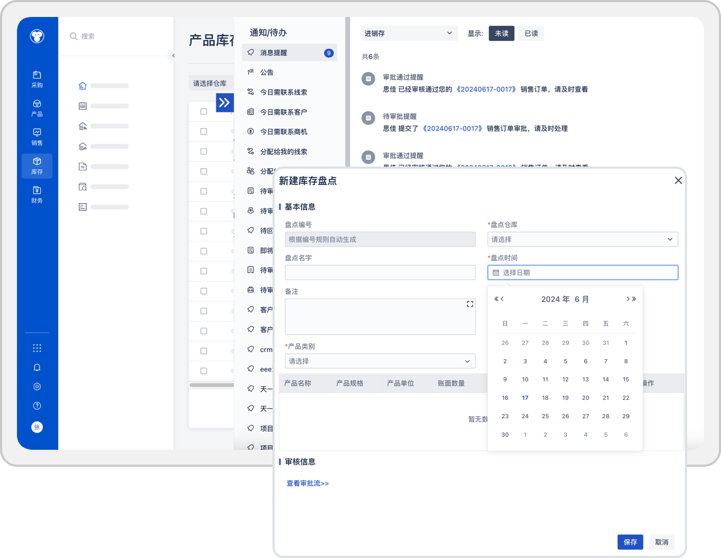Select 消息提醒 in the notification menu

click(289, 53)
